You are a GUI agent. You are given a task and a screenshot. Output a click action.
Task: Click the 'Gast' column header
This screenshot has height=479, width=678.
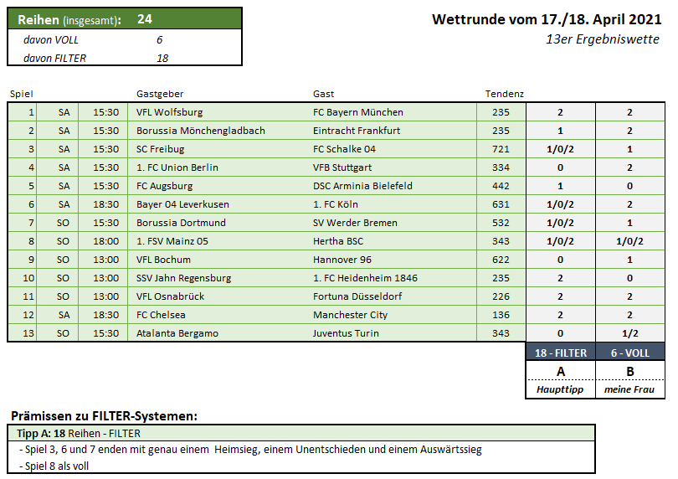[323, 94]
